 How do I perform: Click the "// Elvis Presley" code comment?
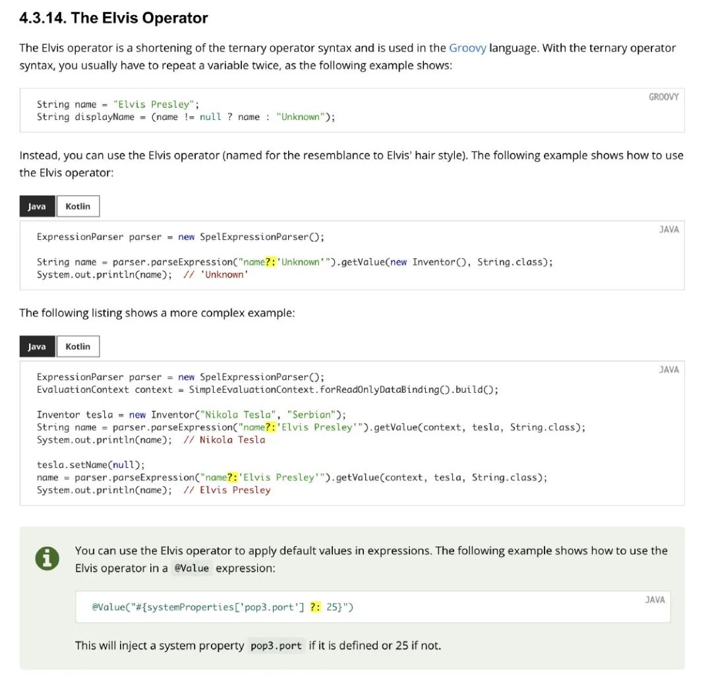[227, 490]
